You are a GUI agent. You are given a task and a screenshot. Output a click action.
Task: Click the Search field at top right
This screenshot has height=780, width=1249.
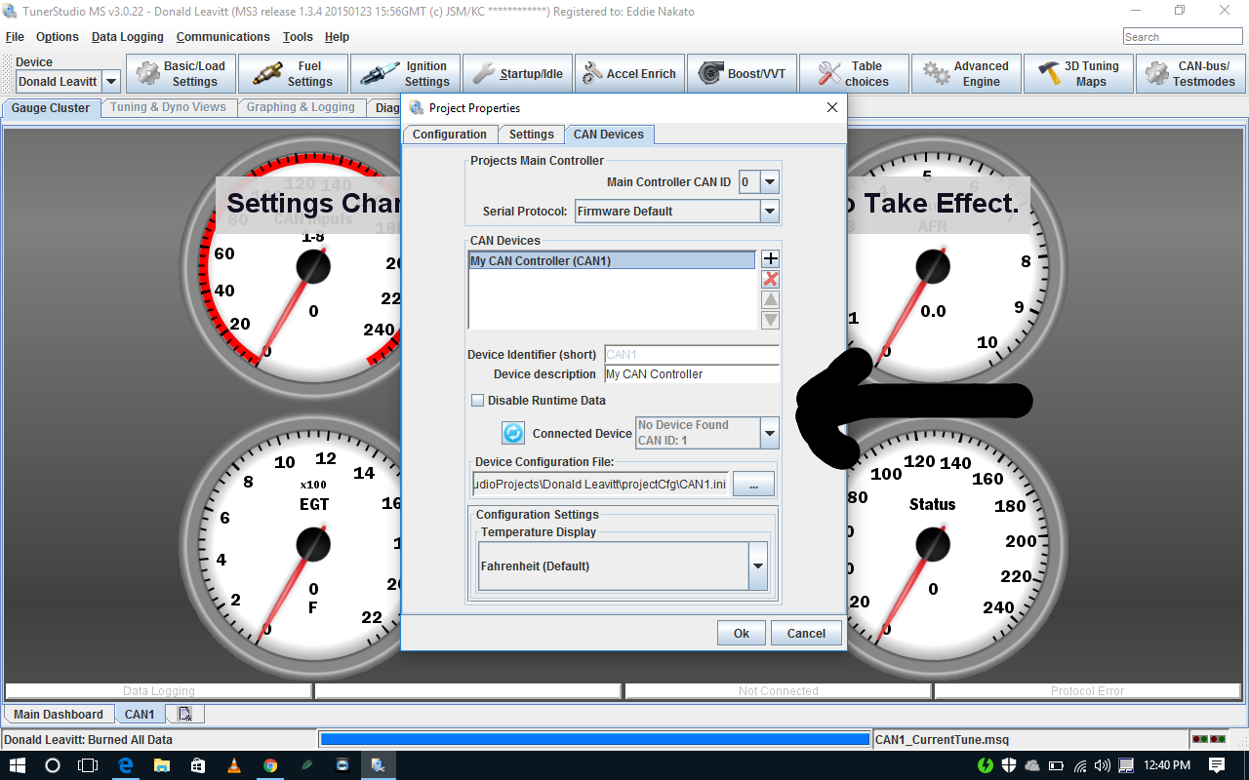coord(1184,37)
